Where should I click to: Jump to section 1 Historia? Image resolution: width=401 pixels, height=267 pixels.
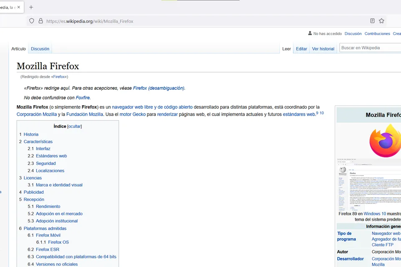31,134
